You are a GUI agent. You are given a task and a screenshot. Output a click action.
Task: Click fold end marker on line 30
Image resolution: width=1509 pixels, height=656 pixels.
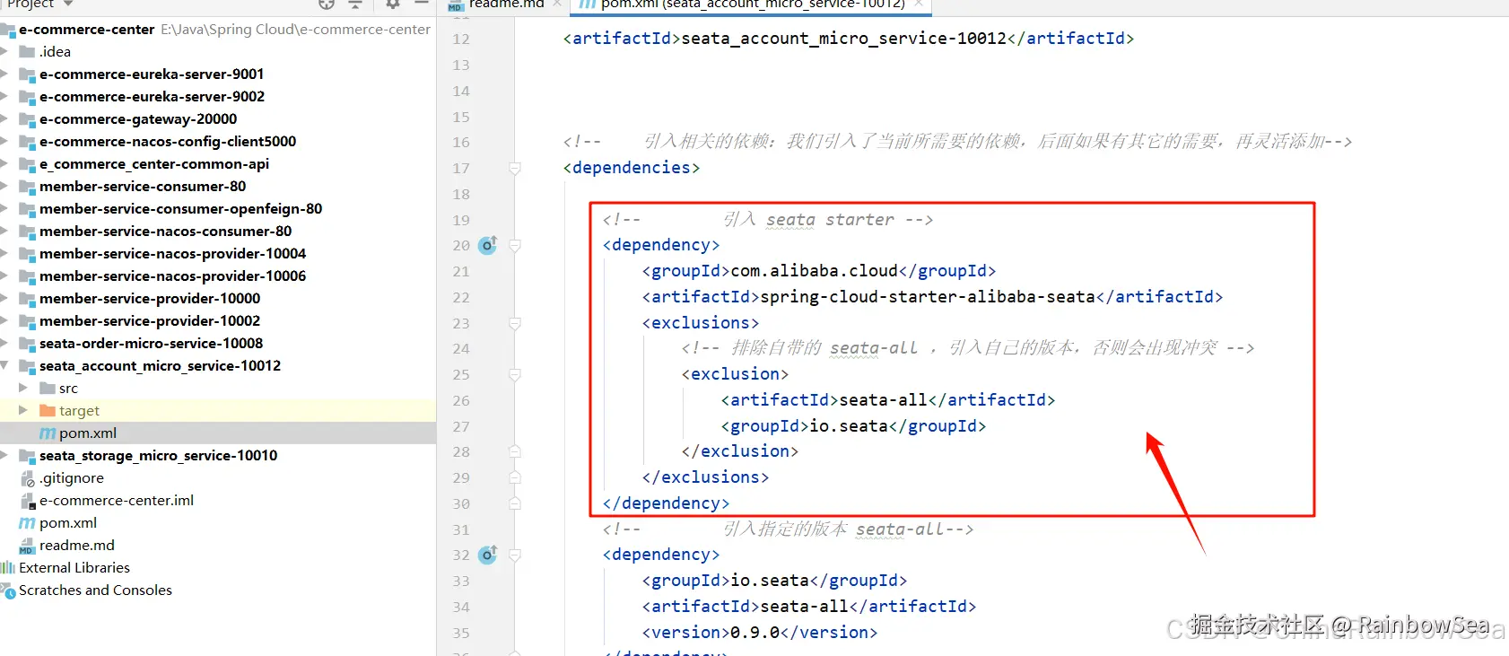[x=515, y=503]
